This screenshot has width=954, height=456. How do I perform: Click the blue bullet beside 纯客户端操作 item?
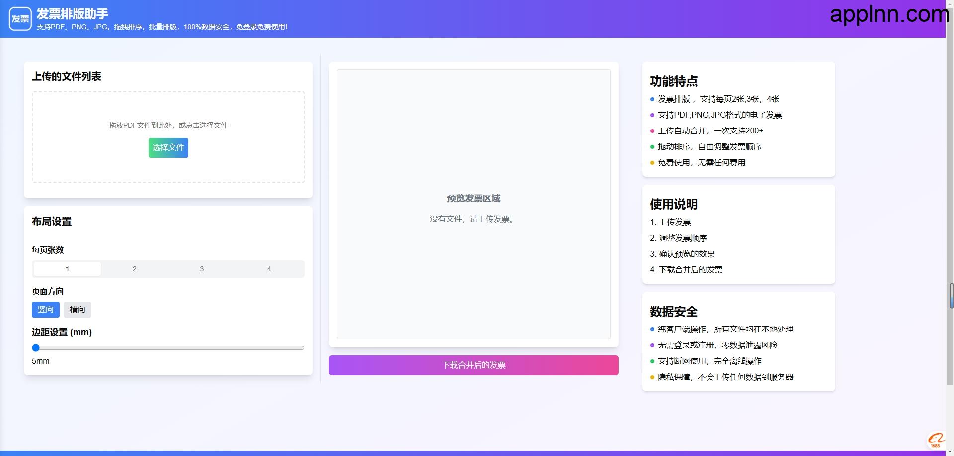click(x=652, y=329)
